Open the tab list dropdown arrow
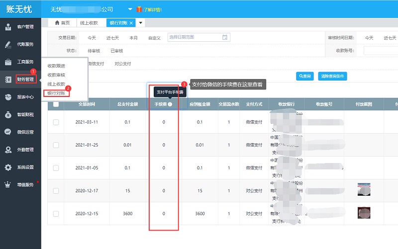Viewport: 398px width, 249px height. [141, 23]
